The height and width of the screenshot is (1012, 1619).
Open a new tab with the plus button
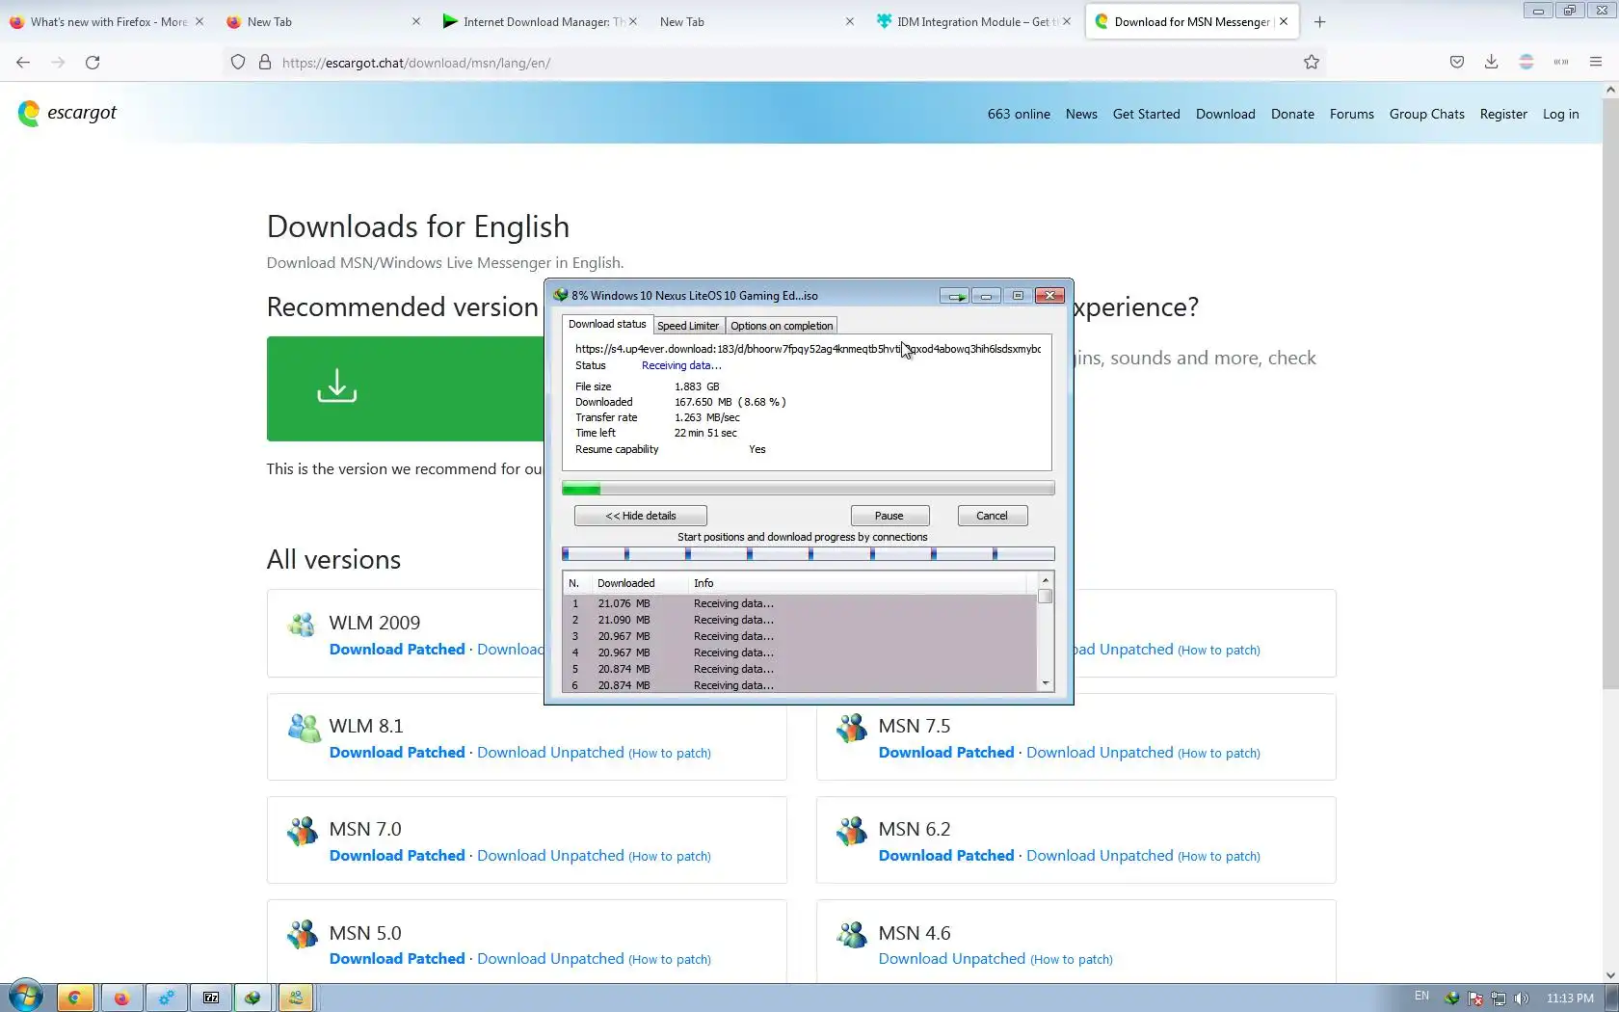tap(1320, 22)
